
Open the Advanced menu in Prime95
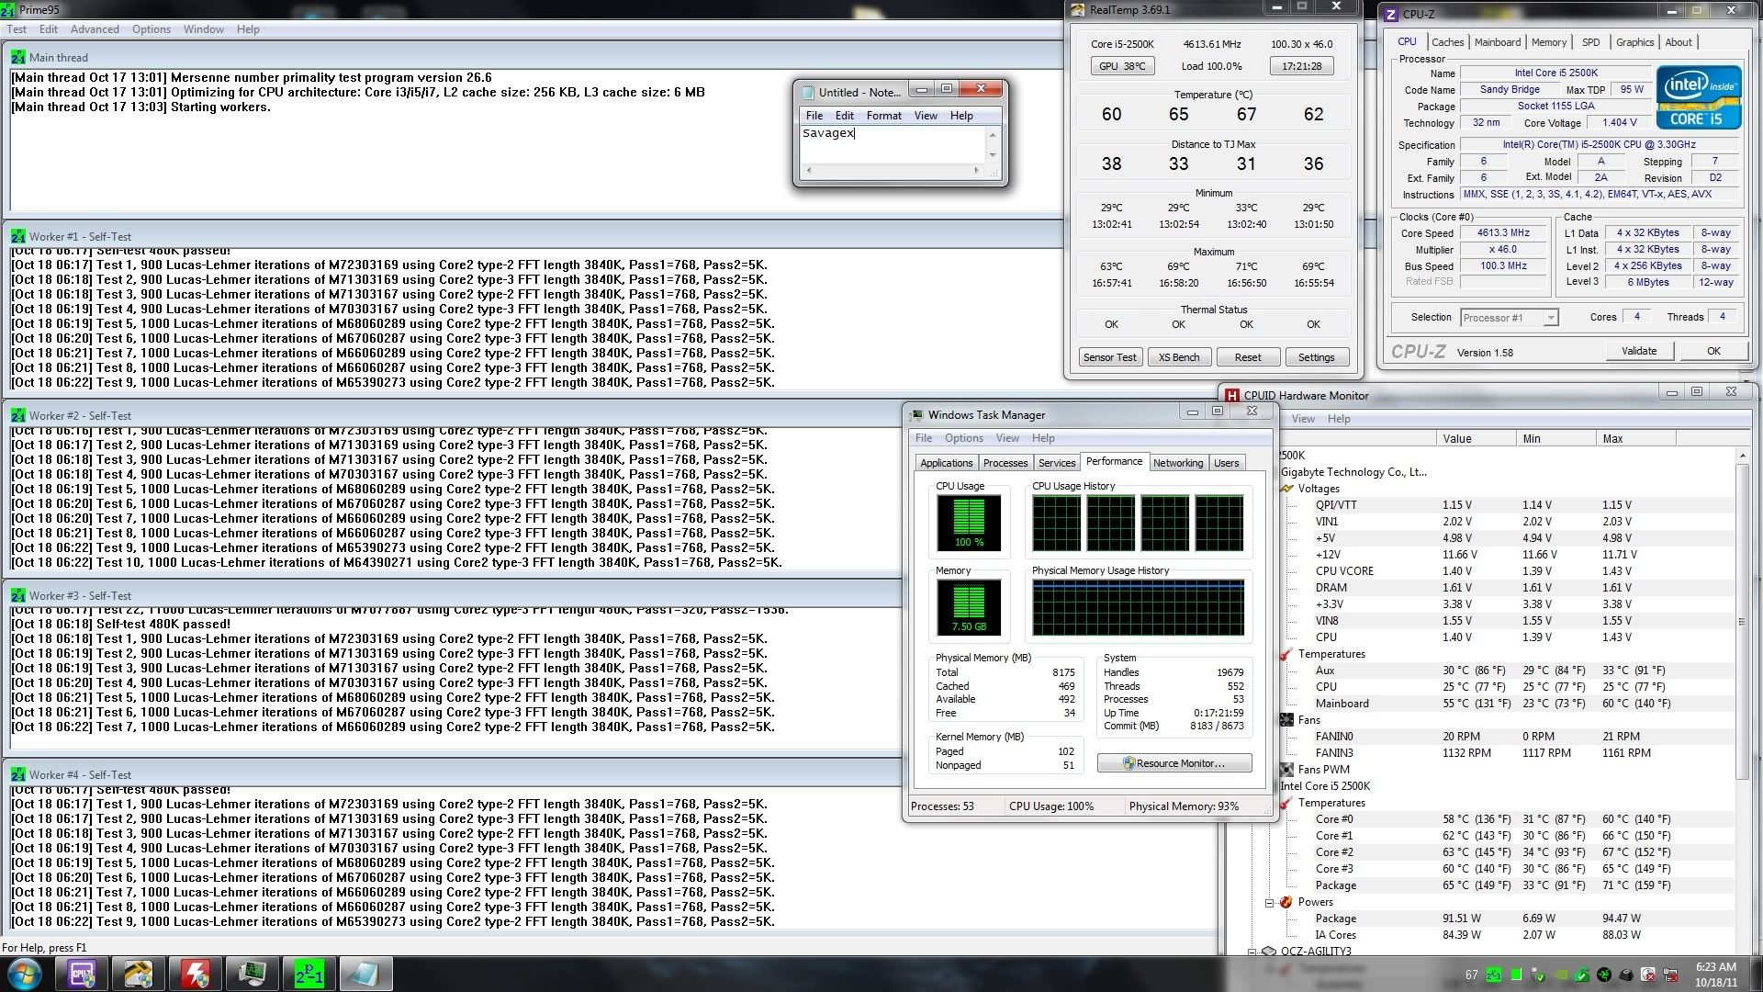click(95, 29)
